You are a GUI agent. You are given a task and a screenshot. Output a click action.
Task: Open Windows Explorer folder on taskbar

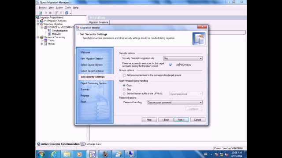tap(67, 154)
